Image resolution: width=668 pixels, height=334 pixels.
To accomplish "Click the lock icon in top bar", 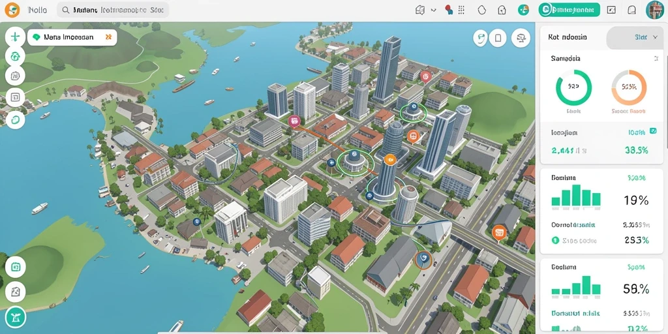I will pyautogui.click(x=502, y=10).
